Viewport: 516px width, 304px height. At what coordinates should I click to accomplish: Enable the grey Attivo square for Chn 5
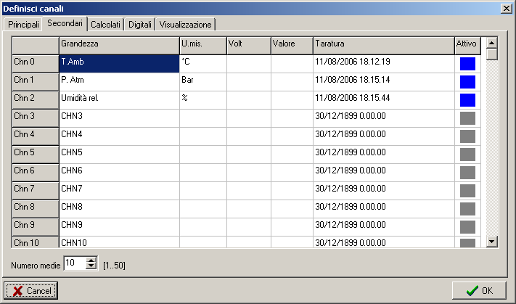pyautogui.click(x=467, y=154)
